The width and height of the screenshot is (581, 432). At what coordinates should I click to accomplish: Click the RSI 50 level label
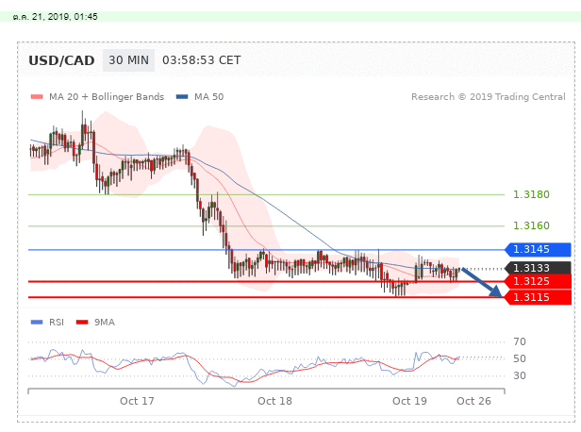[520, 358]
